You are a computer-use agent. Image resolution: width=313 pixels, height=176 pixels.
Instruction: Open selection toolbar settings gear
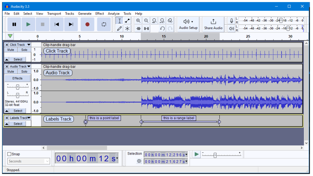click(x=139, y=161)
